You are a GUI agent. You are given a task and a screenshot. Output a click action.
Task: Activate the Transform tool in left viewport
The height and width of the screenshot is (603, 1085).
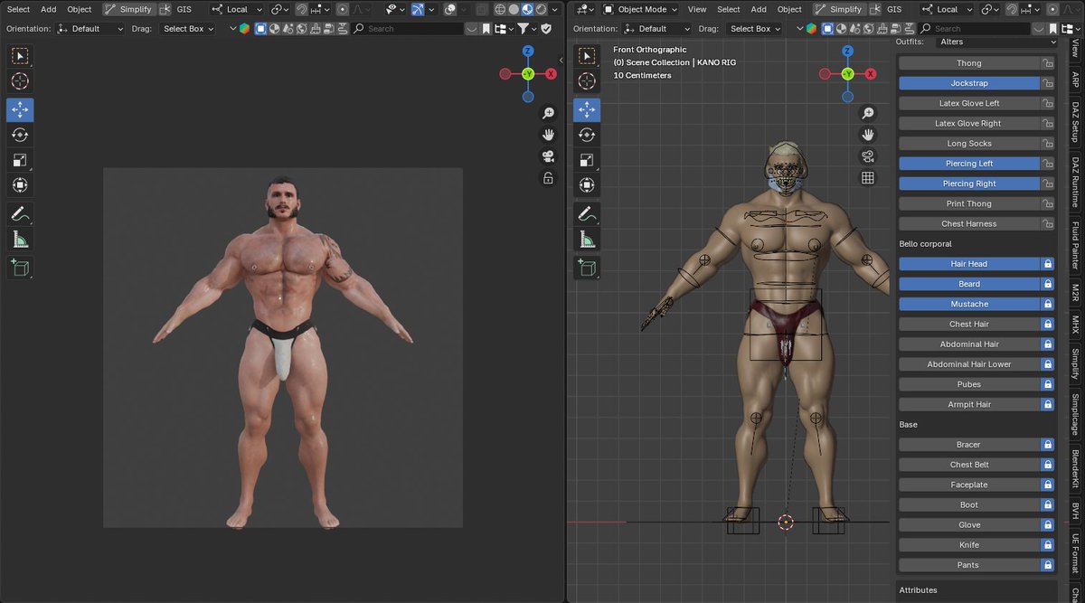[20, 185]
